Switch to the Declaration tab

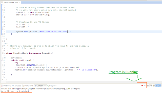point(28,86)
